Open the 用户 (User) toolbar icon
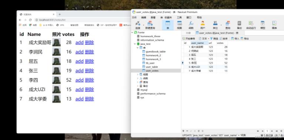Image resolution: width=284 pixels, height=140 pixels. pyautogui.click(x=203, y=25)
